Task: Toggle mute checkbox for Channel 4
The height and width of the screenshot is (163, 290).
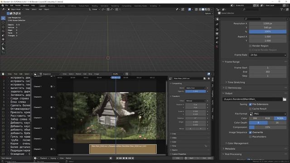Action: (x=51, y=118)
